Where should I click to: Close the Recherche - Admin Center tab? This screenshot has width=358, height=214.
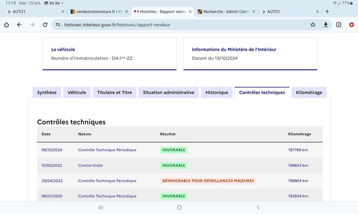point(254,12)
